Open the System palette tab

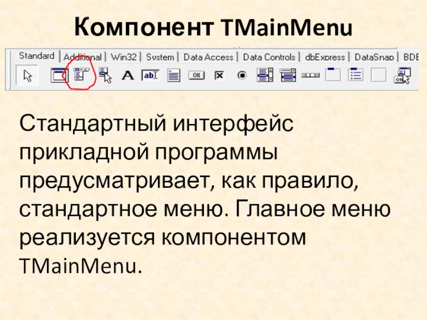160,57
